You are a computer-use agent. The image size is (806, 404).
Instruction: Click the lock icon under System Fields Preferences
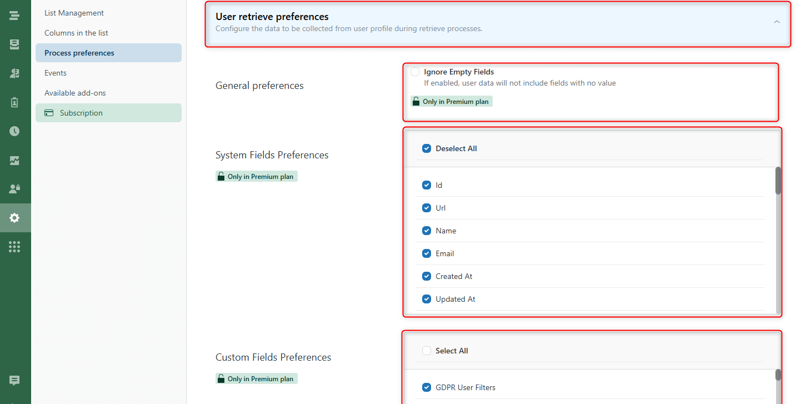tap(221, 176)
